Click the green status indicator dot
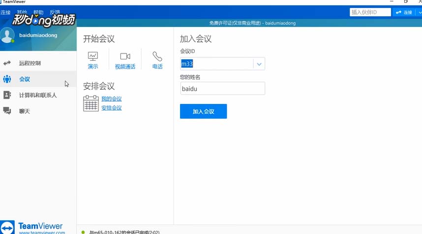This screenshot has height=234, width=422. tap(83, 232)
